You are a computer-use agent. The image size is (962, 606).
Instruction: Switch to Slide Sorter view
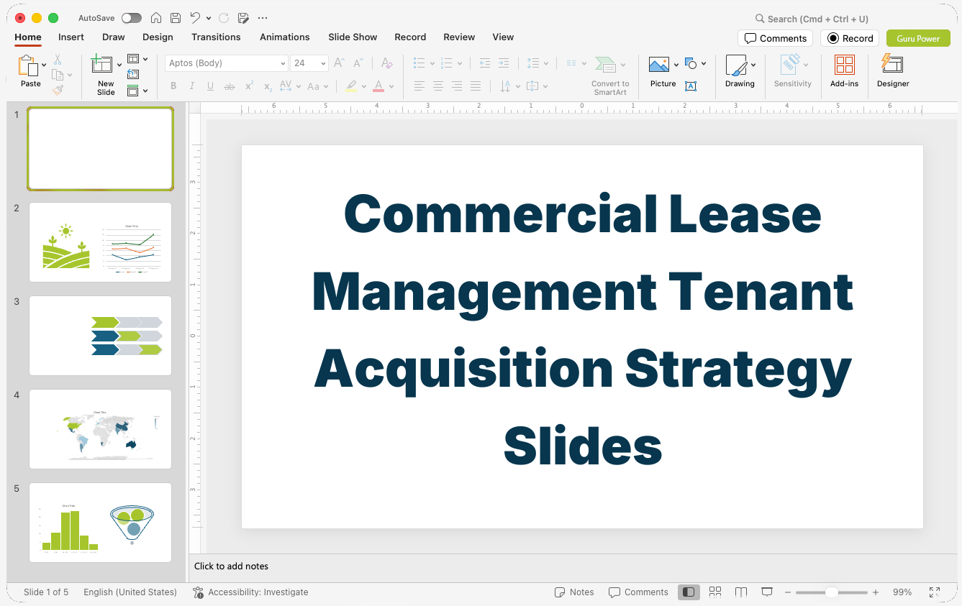tap(715, 592)
